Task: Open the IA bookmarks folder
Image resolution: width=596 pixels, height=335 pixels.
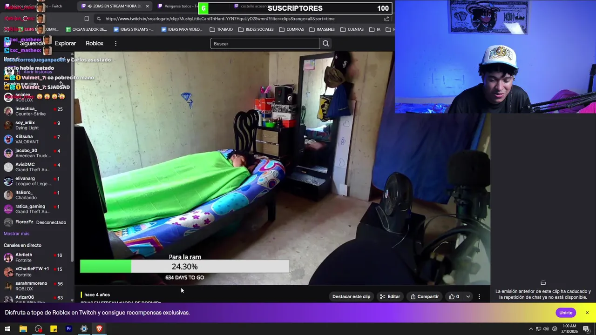Action: click(x=375, y=29)
